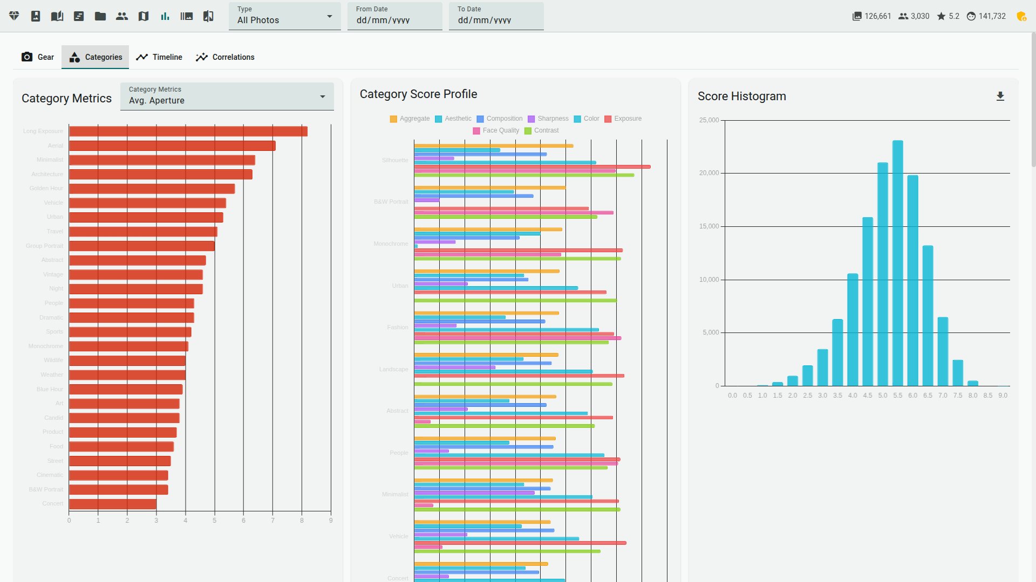Click the Landscape label in Score Profile
The width and height of the screenshot is (1036, 582).
(x=393, y=370)
